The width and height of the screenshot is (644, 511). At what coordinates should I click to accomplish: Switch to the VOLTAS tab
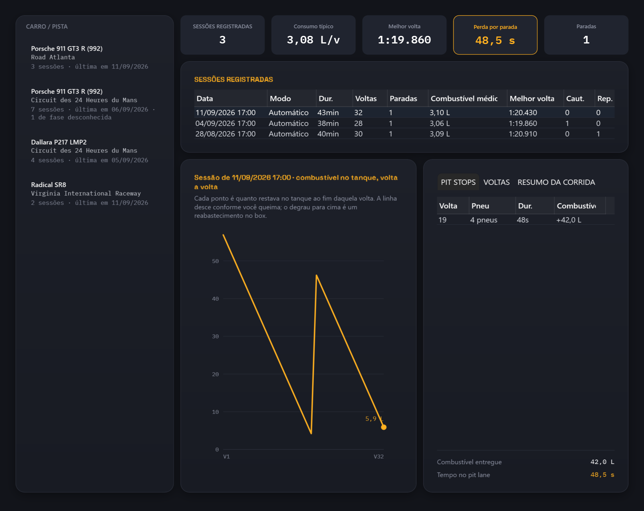coord(496,182)
